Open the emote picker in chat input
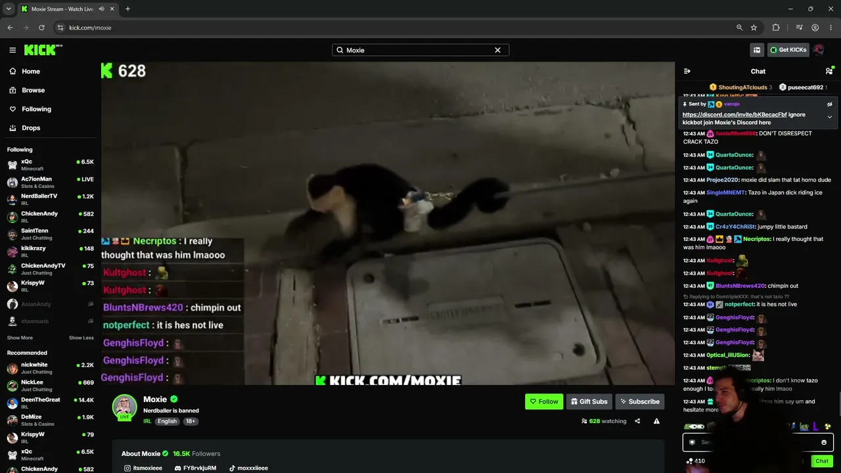This screenshot has height=473, width=841. pyautogui.click(x=824, y=442)
